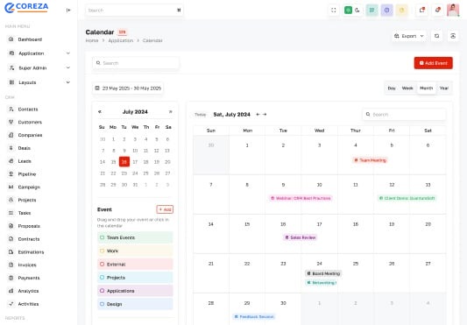This screenshot has width=467, height=325.
Task: Toggle the Design checkbox
Action: coord(102,304)
